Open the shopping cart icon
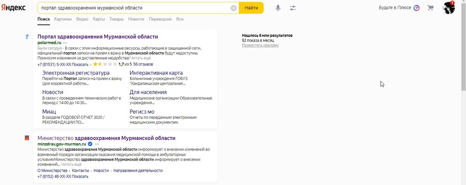This screenshot has height=185, width=466. pyautogui.click(x=430, y=8)
